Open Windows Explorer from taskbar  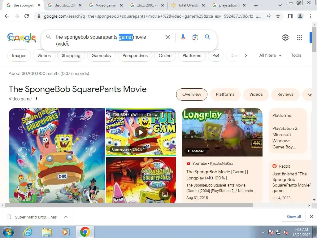[47, 232]
